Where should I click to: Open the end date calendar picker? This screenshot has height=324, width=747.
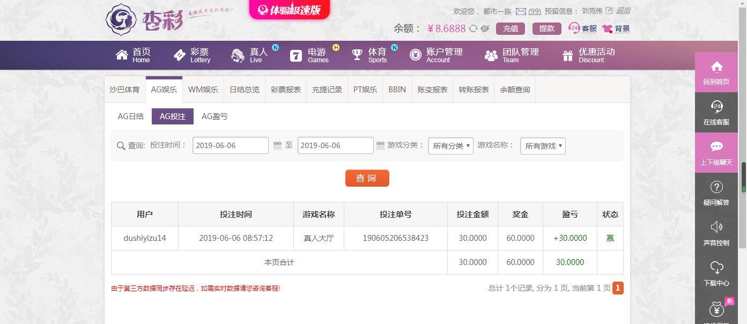point(380,145)
